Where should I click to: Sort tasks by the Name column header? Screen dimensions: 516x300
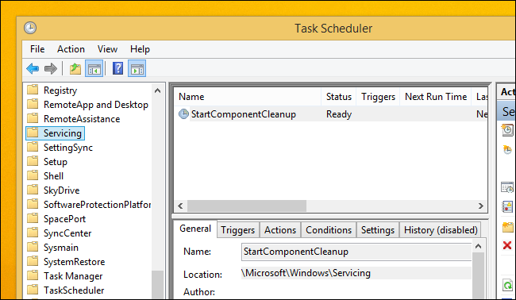(x=247, y=97)
